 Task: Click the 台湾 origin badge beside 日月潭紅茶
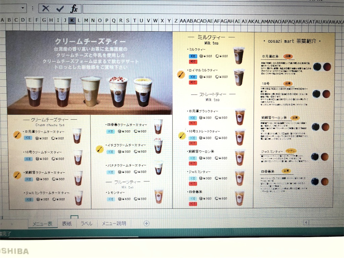(288, 56)
